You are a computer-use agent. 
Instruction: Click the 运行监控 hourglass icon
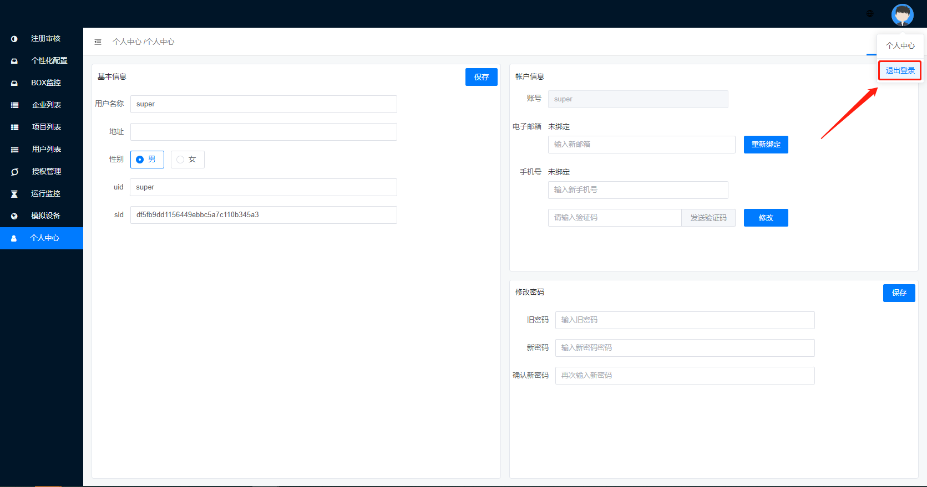point(14,194)
